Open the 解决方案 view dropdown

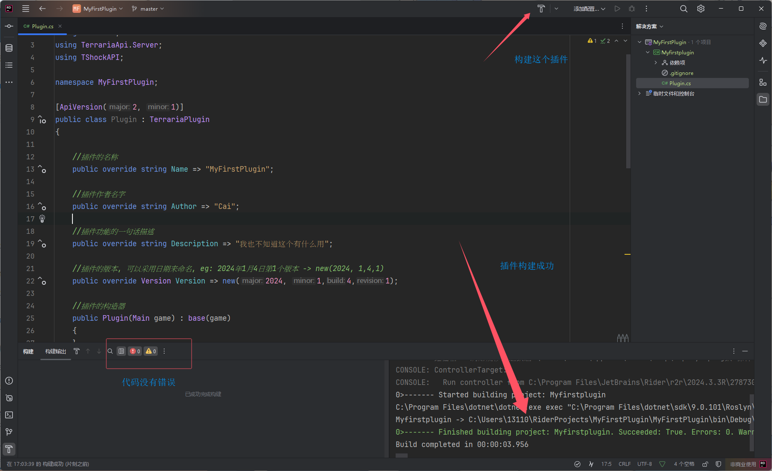click(x=649, y=27)
